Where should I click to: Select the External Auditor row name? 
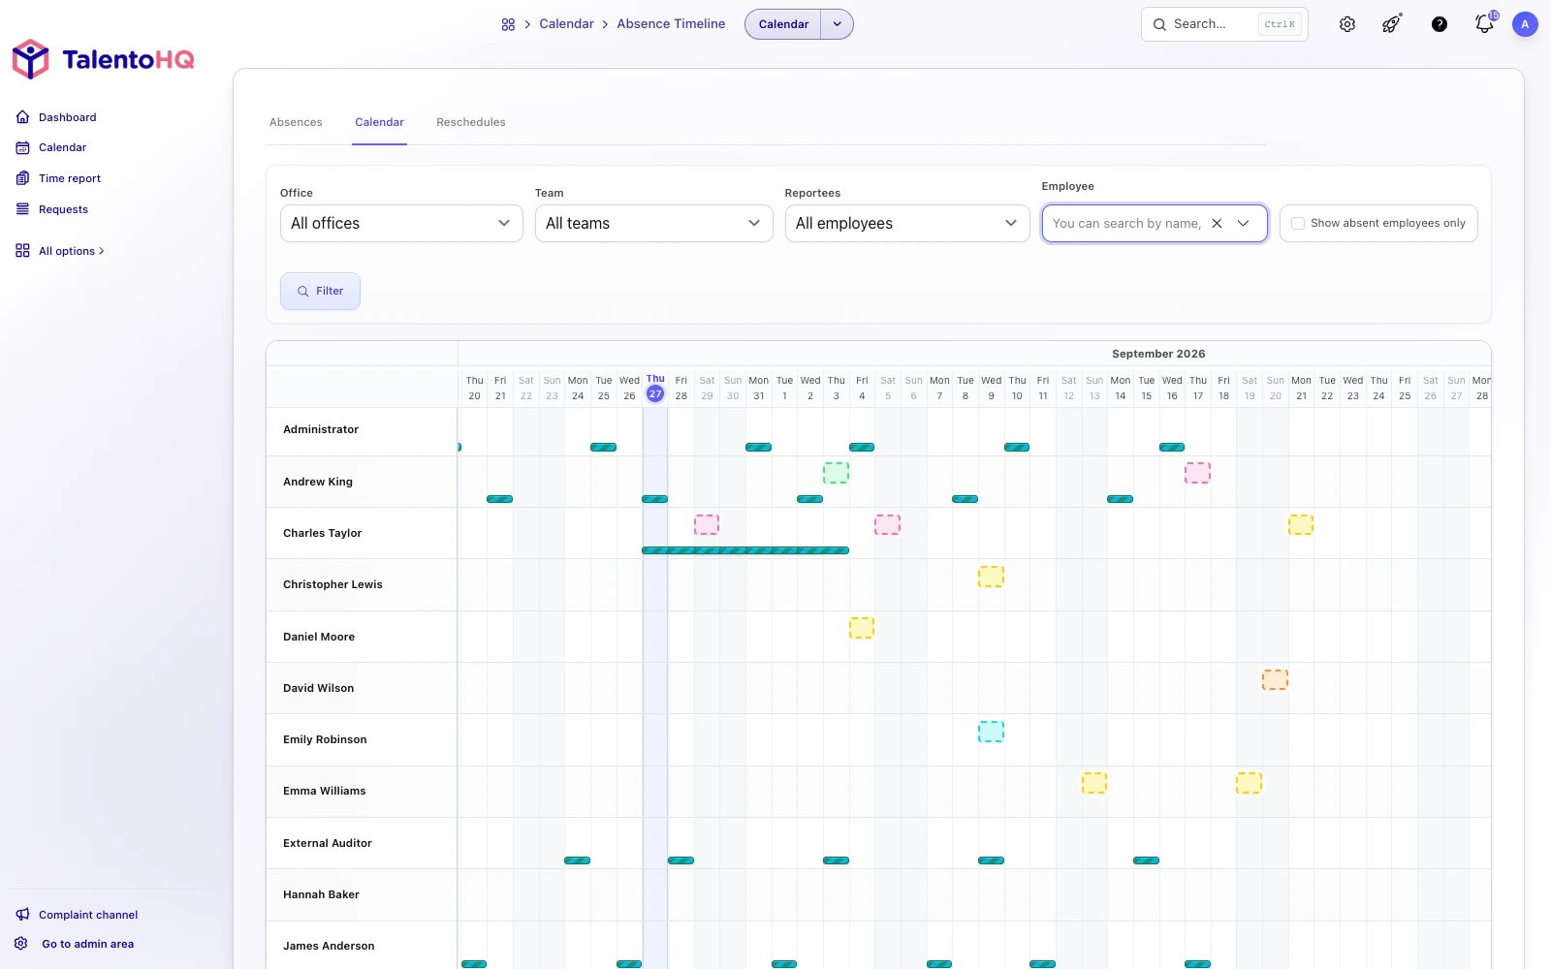click(328, 843)
